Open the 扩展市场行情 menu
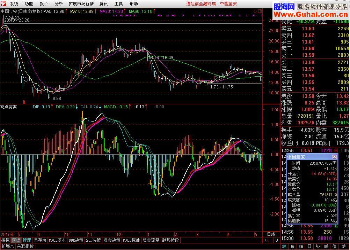Image resolution: width=350 pixels, height=250 pixels. pos(81,4)
